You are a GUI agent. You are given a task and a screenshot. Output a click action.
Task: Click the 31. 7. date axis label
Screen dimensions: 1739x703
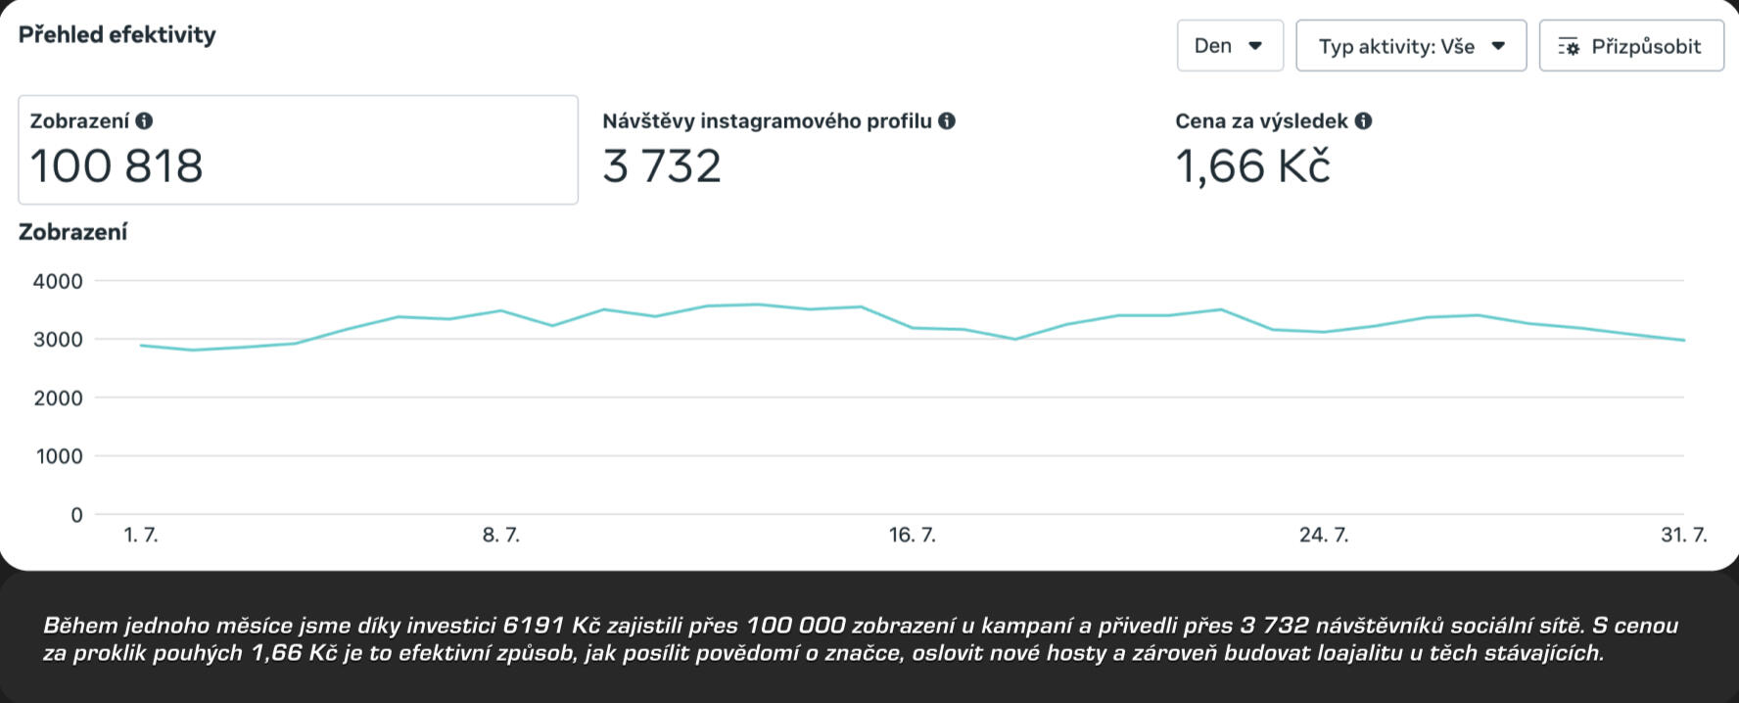pos(1683,536)
